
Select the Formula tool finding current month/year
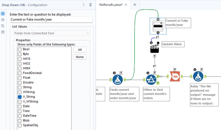point(118,80)
